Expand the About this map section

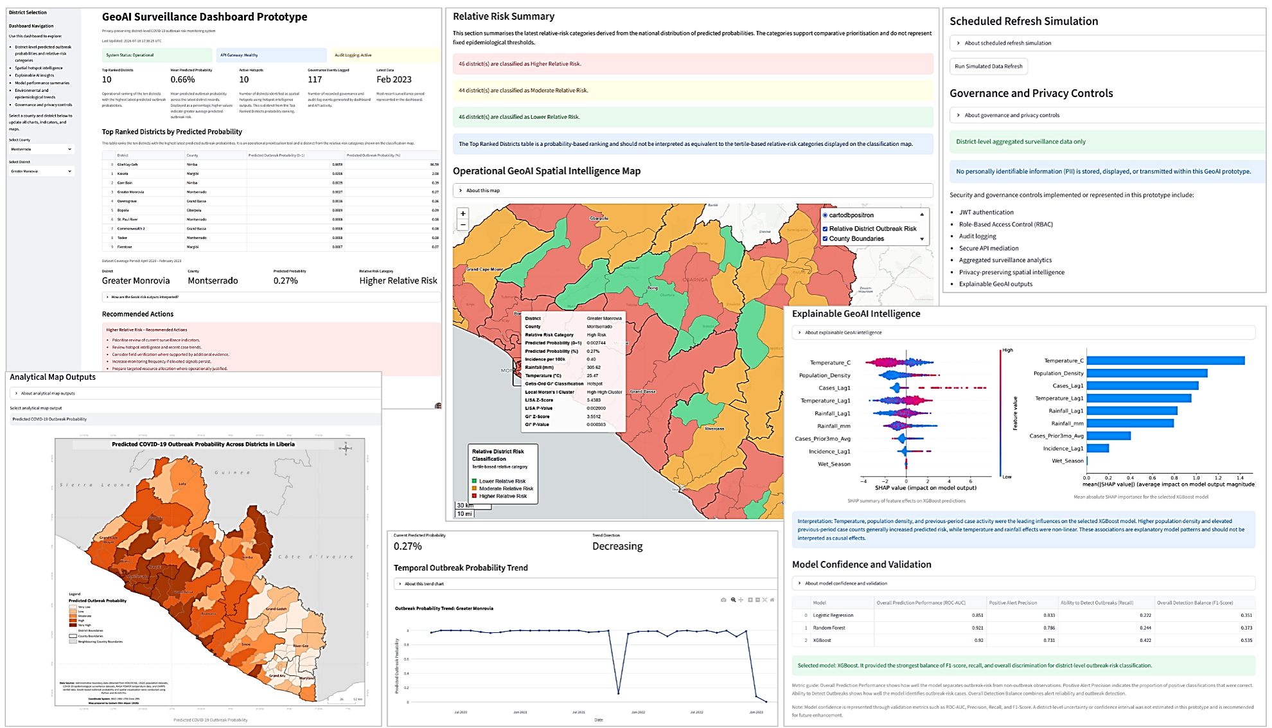click(693, 190)
